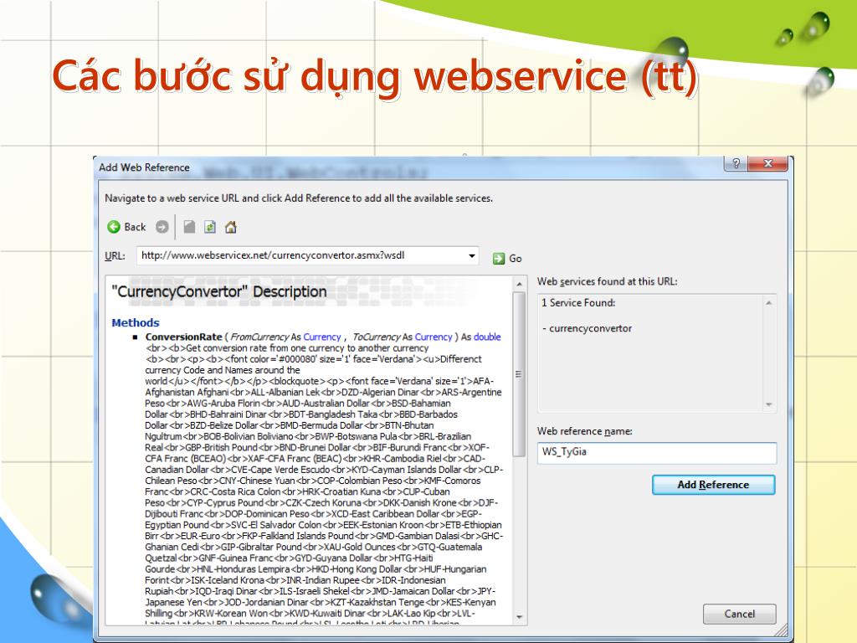Click up arrow of services list scrollbar
The width and height of the screenshot is (857, 643).
tap(769, 303)
